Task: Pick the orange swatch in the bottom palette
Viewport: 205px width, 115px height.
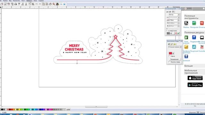Action: [x=13, y=110]
